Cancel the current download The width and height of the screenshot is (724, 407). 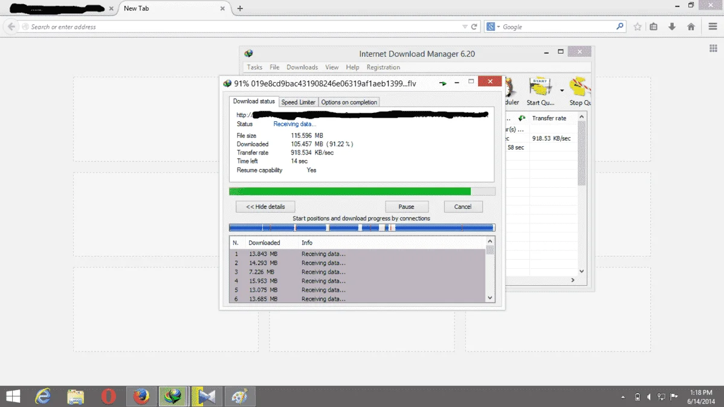click(463, 207)
